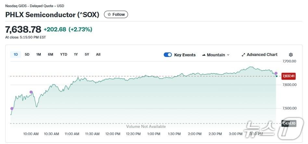Image resolution: width=308 pixels, height=144 pixels.
Task: Click the PHLX Semiconductor (^SOX) title
Action: (52, 15)
